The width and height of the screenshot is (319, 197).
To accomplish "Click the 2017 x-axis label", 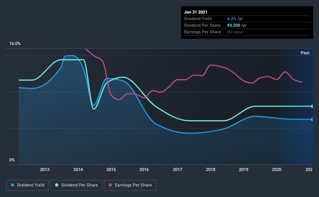I will point(178,169).
